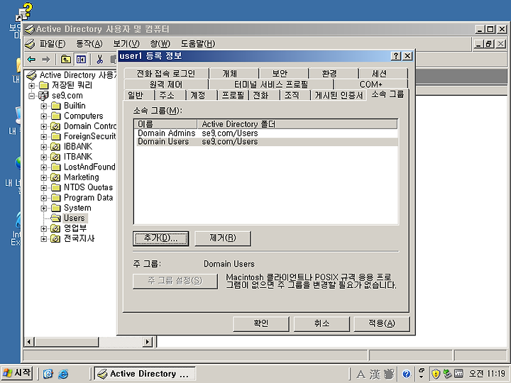
Task: Click the 漢 Hanja conversion icon
Action: pyautogui.click(x=375, y=374)
